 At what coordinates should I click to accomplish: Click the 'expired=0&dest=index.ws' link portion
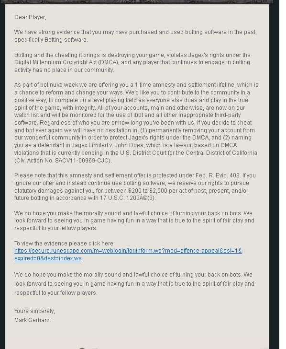point(48,258)
